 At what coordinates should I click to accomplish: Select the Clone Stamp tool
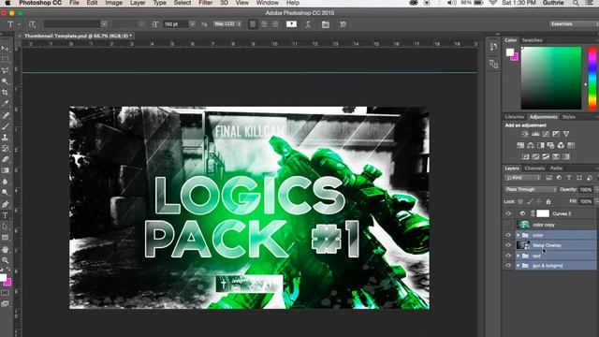point(5,138)
